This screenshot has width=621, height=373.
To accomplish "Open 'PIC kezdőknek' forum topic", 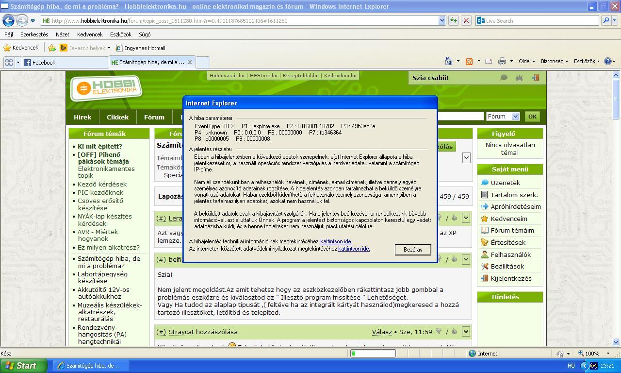I will coord(100,192).
